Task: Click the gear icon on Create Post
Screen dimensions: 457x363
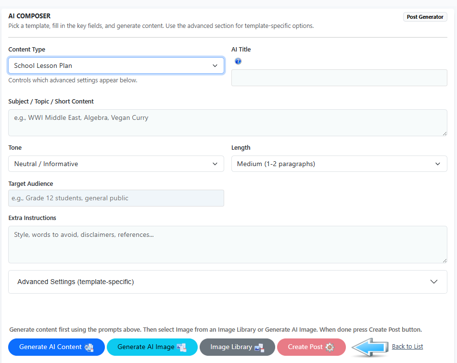Action: click(330, 347)
